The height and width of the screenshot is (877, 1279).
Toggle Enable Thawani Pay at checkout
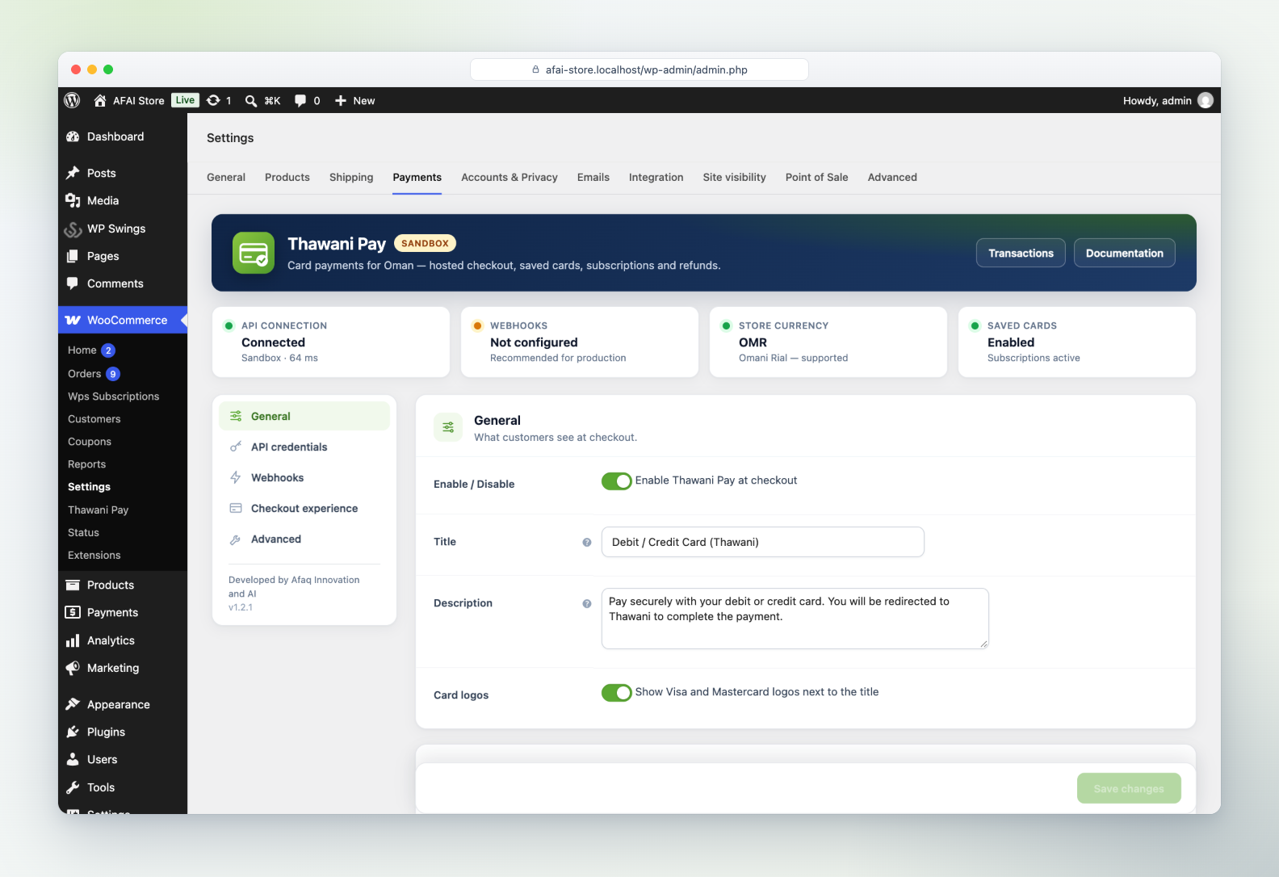pos(617,481)
